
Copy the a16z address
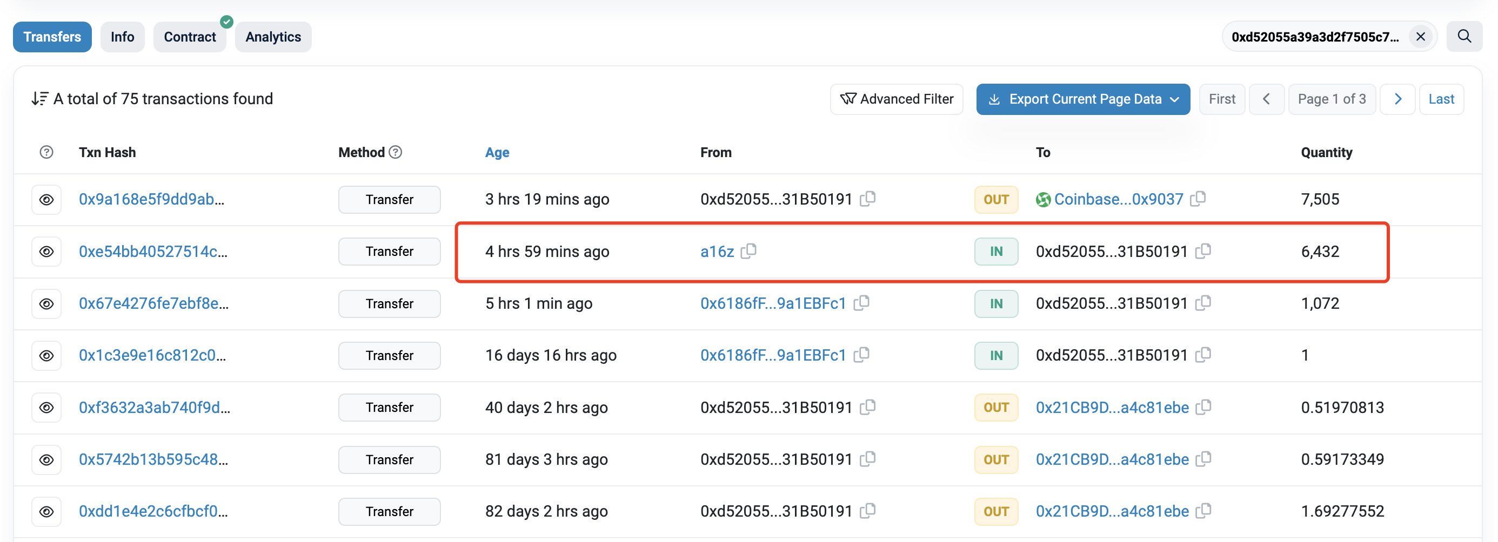pyautogui.click(x=750, y=250)
